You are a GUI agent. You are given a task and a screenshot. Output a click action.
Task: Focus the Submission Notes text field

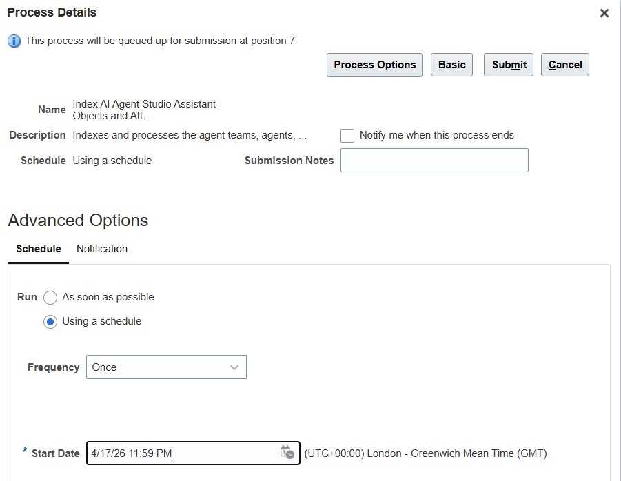click(x=434, y=161)
